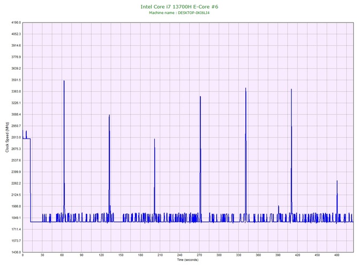
Task: Click the 150 seconds x-axis tick label
Action: 121,255
